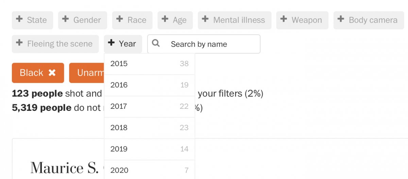Select 2015 from Year list
This screenshot has height=179, width=408.
(x=149, y=64)
